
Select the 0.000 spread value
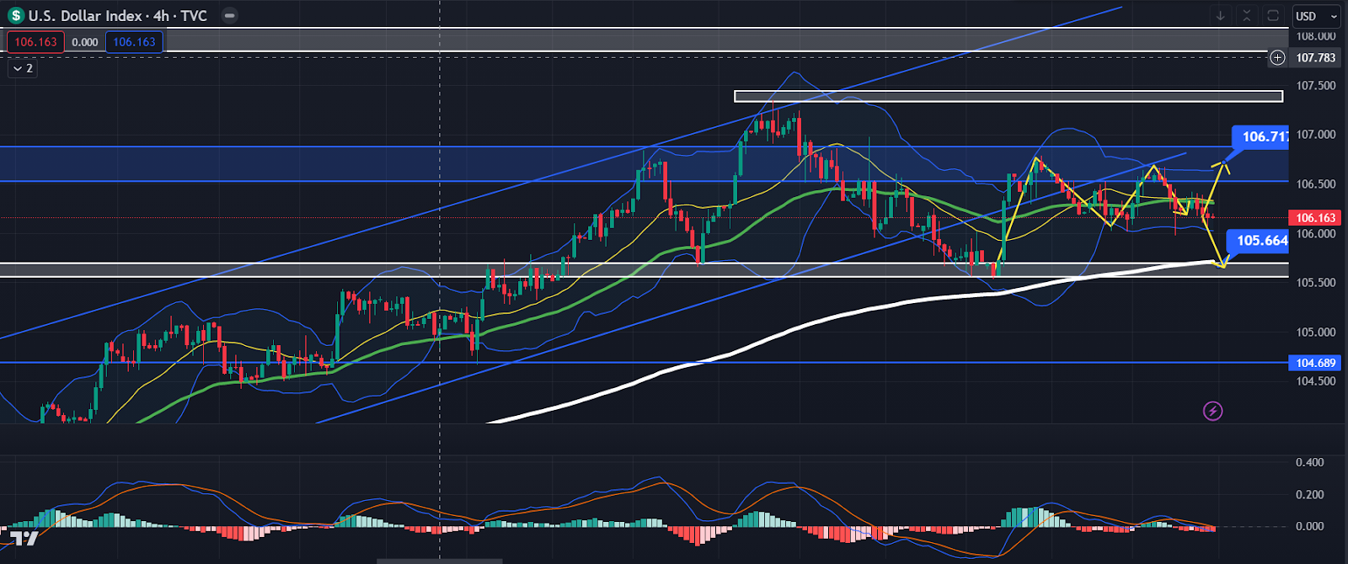point(85,42)
